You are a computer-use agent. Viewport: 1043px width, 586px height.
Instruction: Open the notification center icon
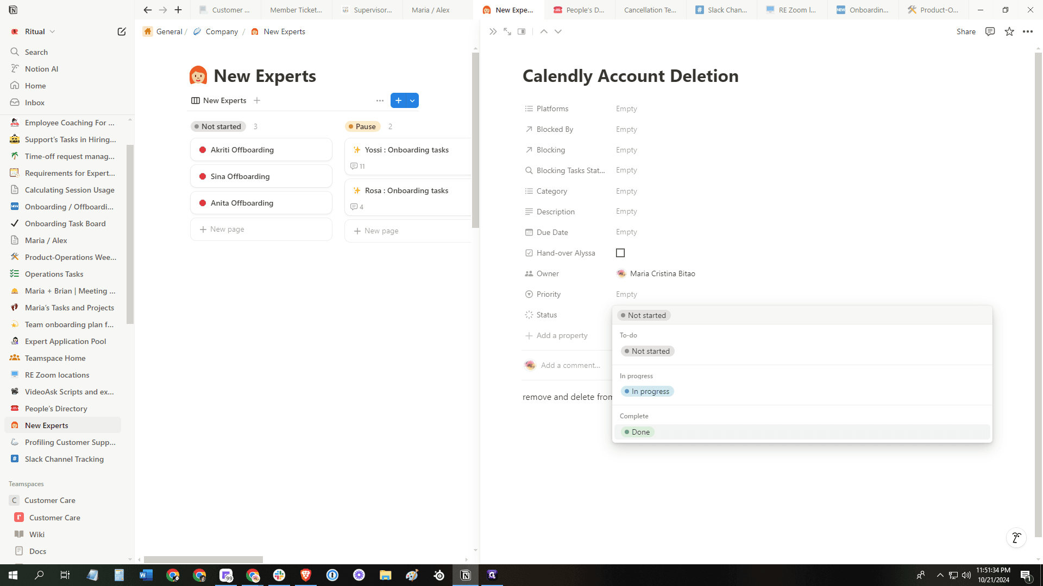[1026, 575]
